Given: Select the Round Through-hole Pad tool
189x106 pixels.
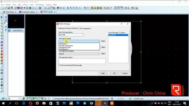Looking at the screenshot, I should point(2,42).
